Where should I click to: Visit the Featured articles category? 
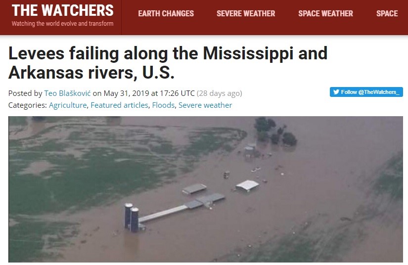(119, 105)
